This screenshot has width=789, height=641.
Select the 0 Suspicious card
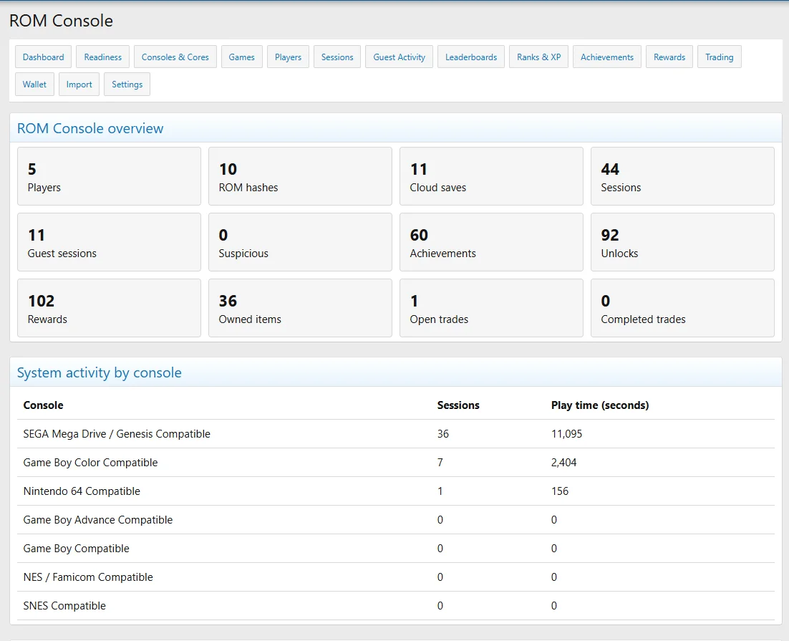(x=300, y=242)
